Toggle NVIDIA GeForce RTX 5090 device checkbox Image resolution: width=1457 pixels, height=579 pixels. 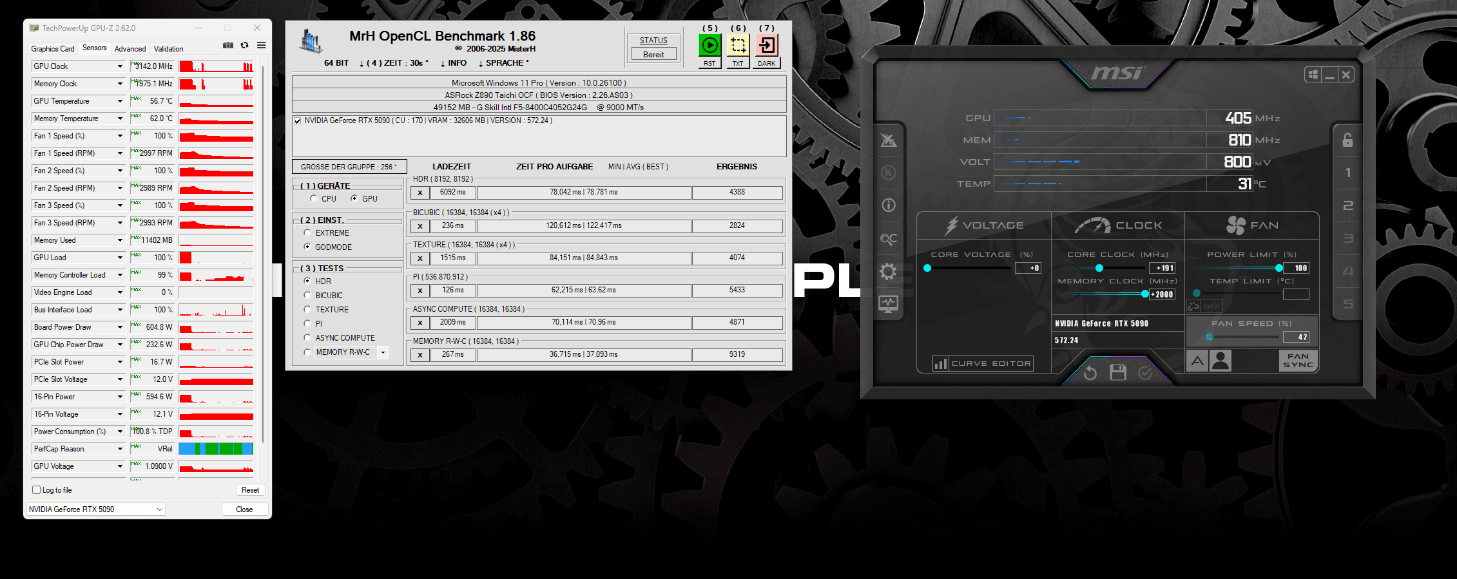(x=297, y=120)
